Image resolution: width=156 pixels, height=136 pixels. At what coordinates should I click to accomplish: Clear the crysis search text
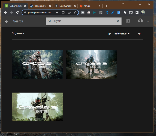(x=118, y=21)
